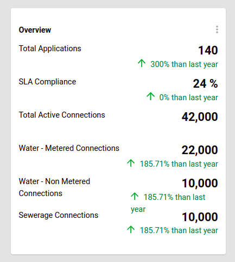Click the 24 % compliance figure
Screen dimensions: 235x262
205,83
